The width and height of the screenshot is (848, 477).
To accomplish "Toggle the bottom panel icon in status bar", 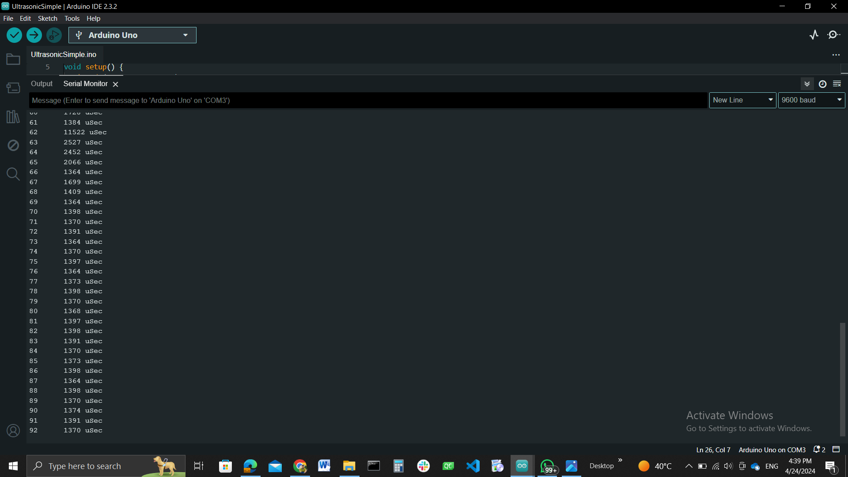I will pyautogui.click(x=836, y=449).
